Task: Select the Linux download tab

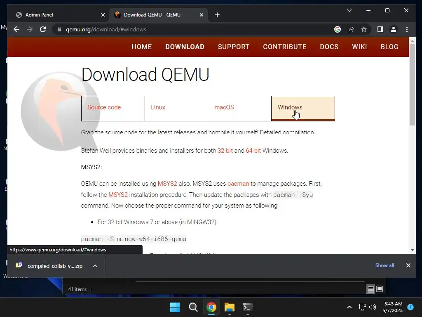Action: click(x=176, y=109)
